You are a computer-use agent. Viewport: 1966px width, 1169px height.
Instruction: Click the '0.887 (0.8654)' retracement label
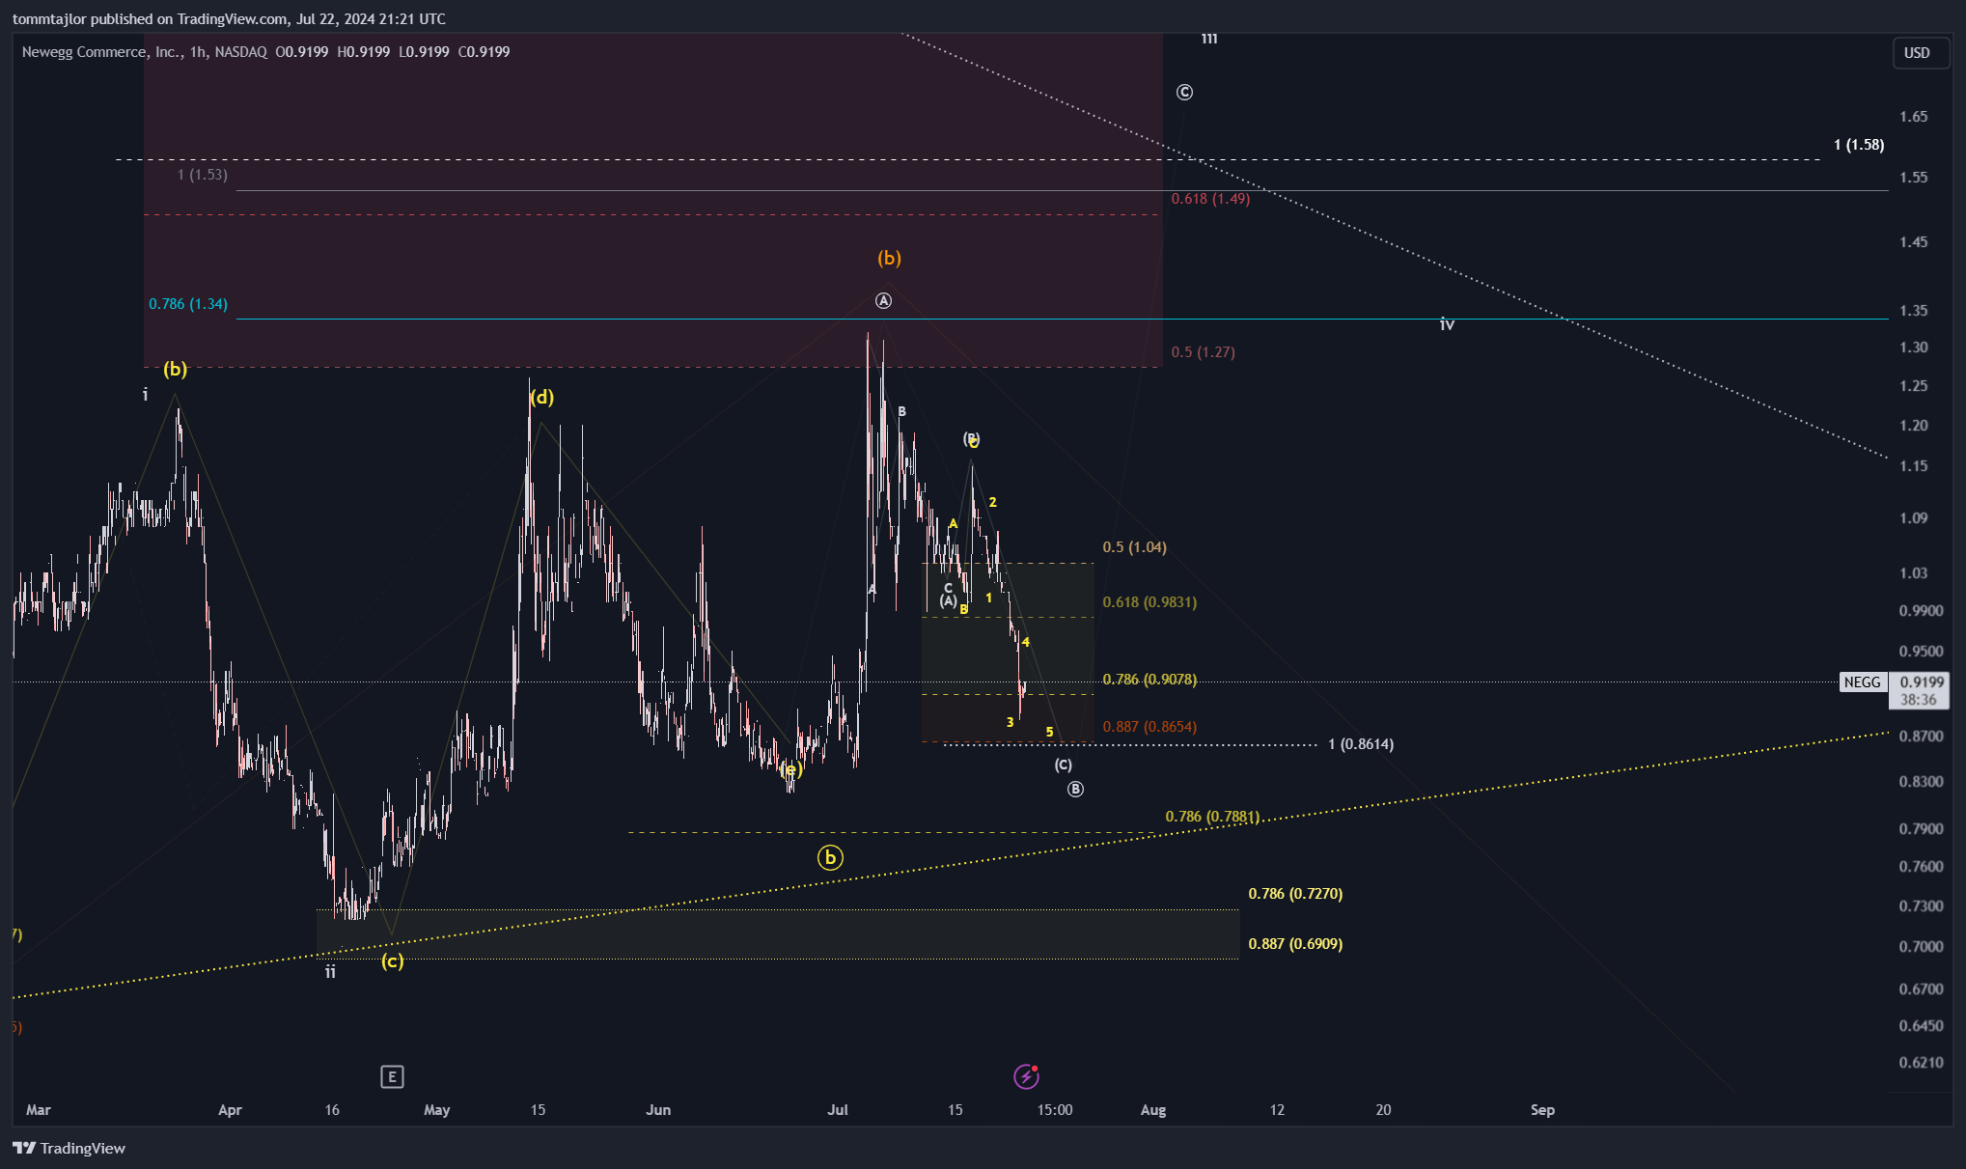[1149, 727]
